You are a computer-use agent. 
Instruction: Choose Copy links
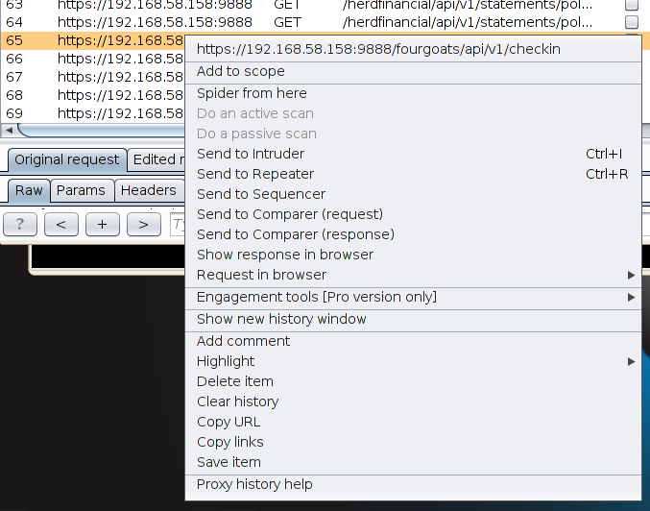click(x=413, y=442)
